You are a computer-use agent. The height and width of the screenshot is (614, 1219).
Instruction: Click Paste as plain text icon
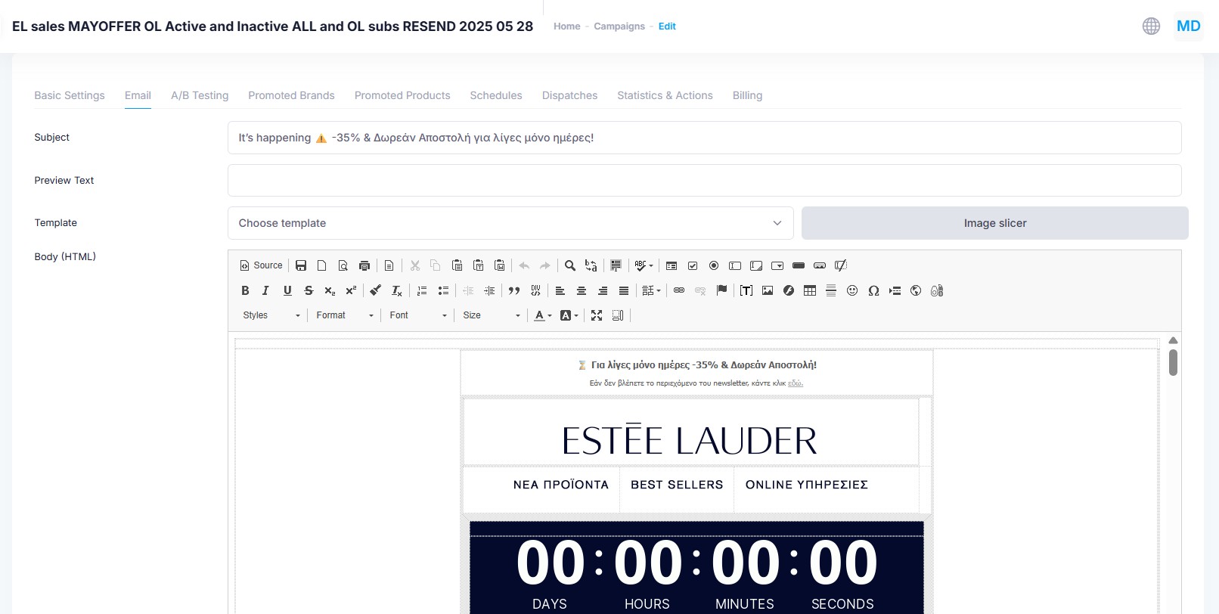point(478,265)
